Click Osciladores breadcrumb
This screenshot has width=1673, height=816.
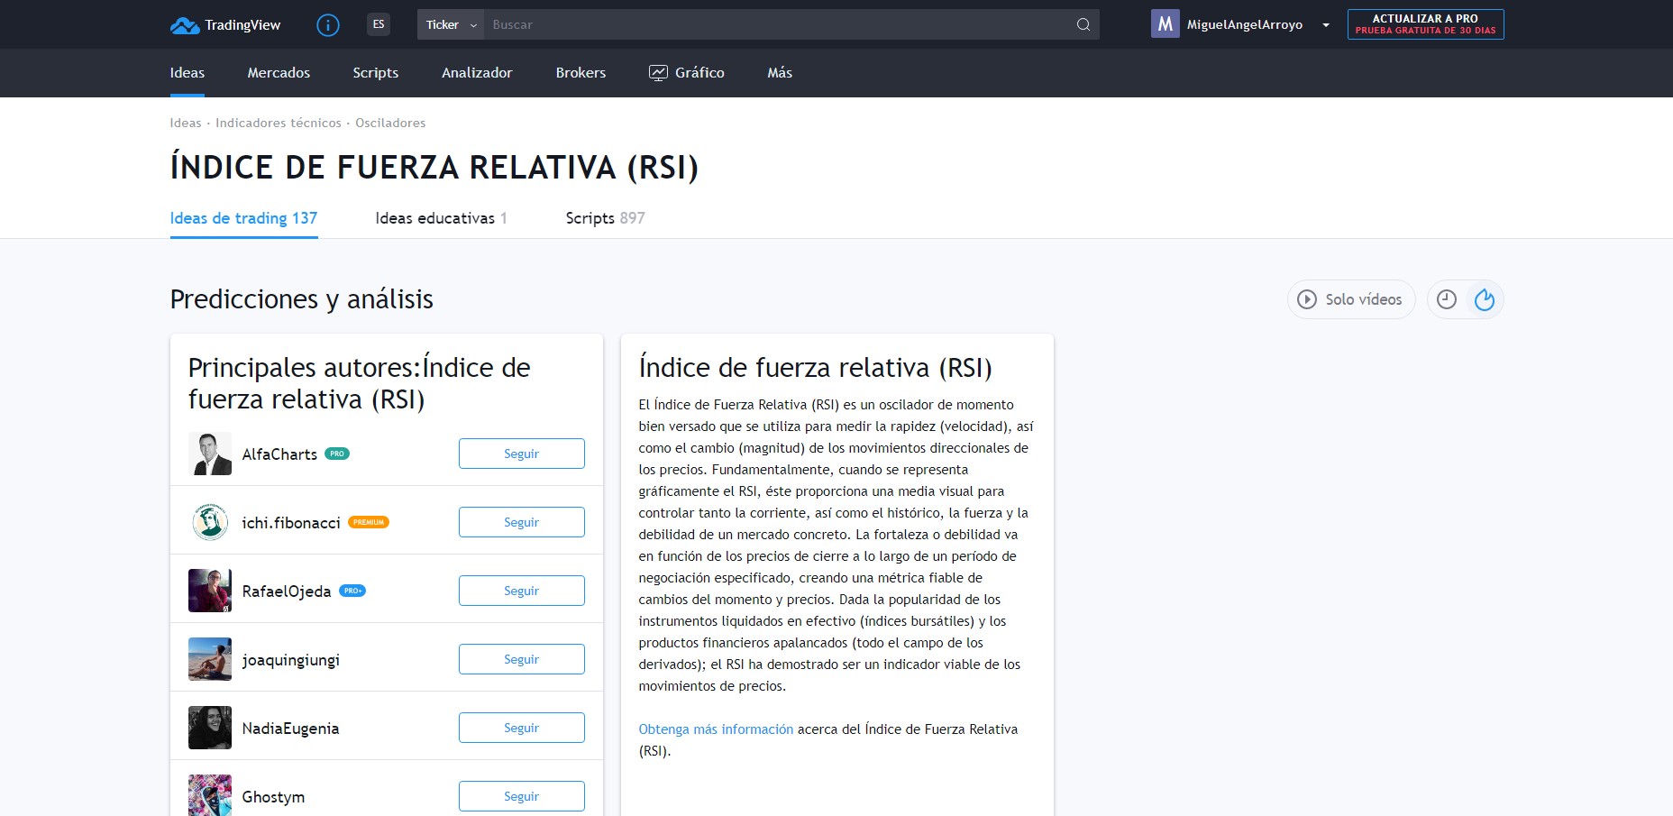coord(390,123)
